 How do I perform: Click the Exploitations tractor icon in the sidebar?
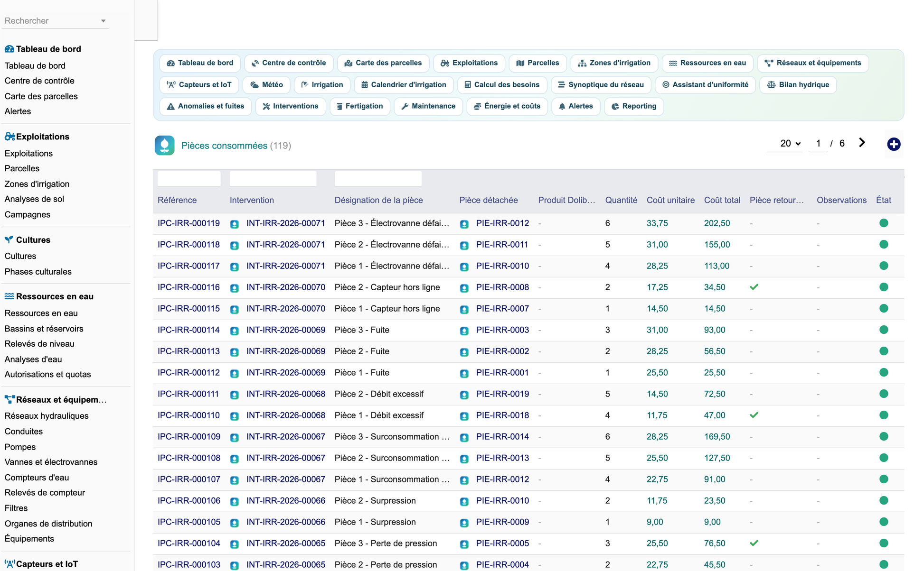click(9, 137)
